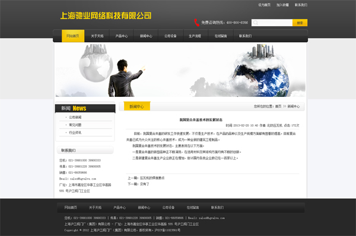Viewport: 356px width, 236px height.
Task: Open the 网站首页 tab in the main navigation
Action: (x=73, y=36)
